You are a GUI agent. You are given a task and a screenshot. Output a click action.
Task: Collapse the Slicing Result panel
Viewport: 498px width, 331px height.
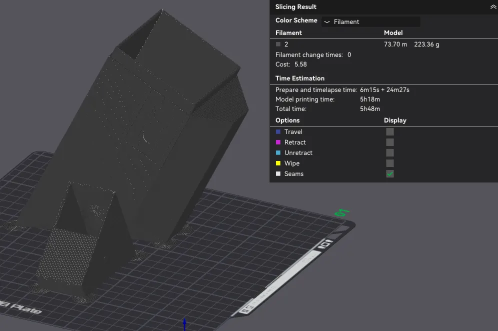click(493, 7)
